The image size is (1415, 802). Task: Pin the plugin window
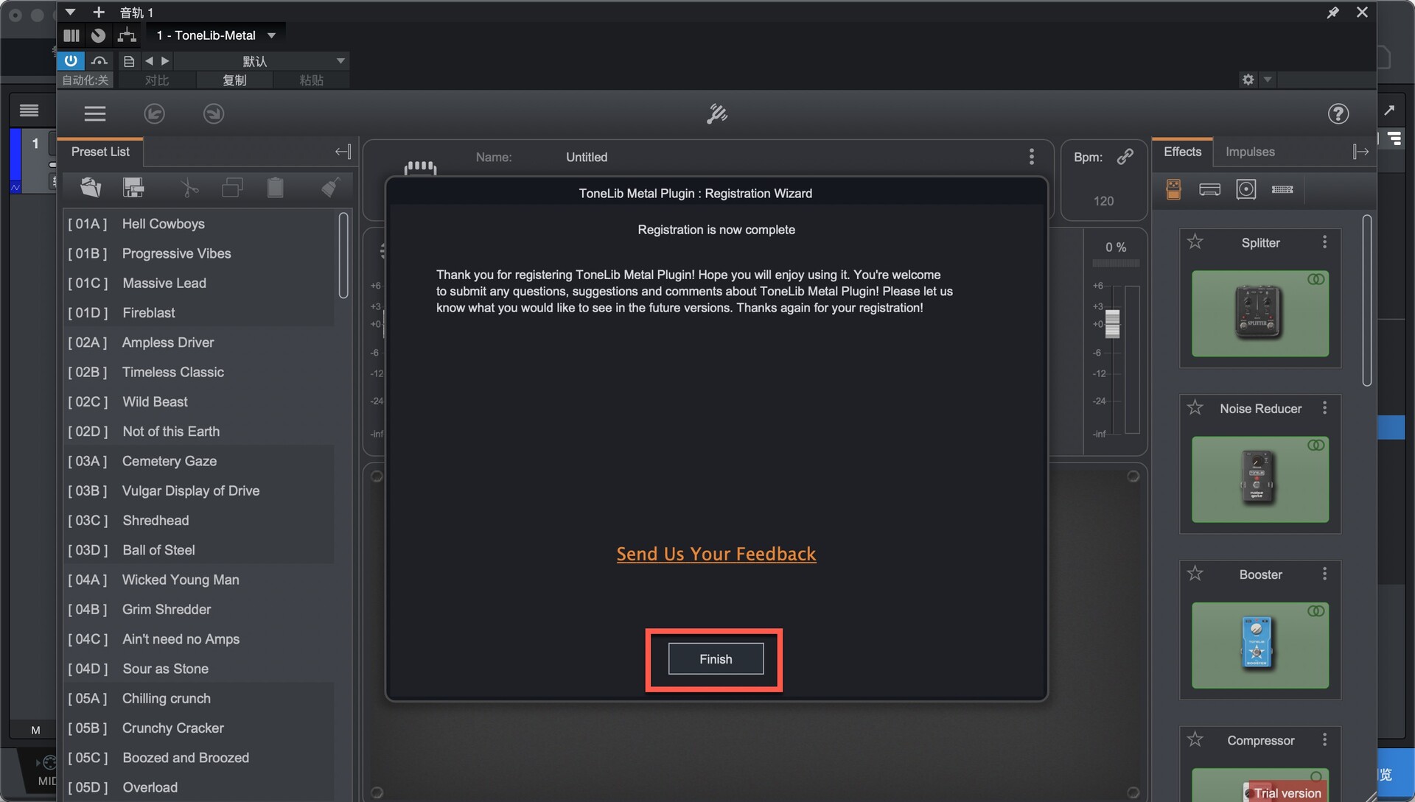point(1332,13)
